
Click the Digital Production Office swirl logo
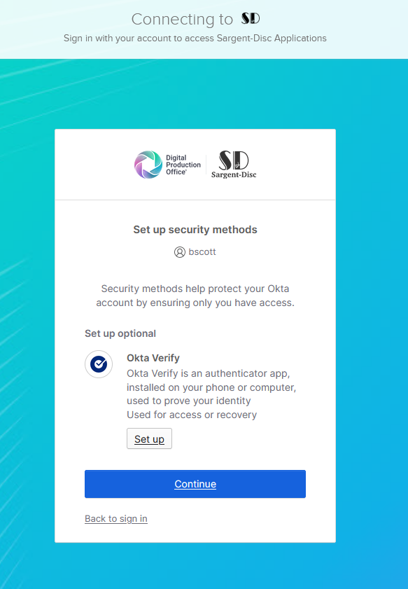[x=148, y=165]
